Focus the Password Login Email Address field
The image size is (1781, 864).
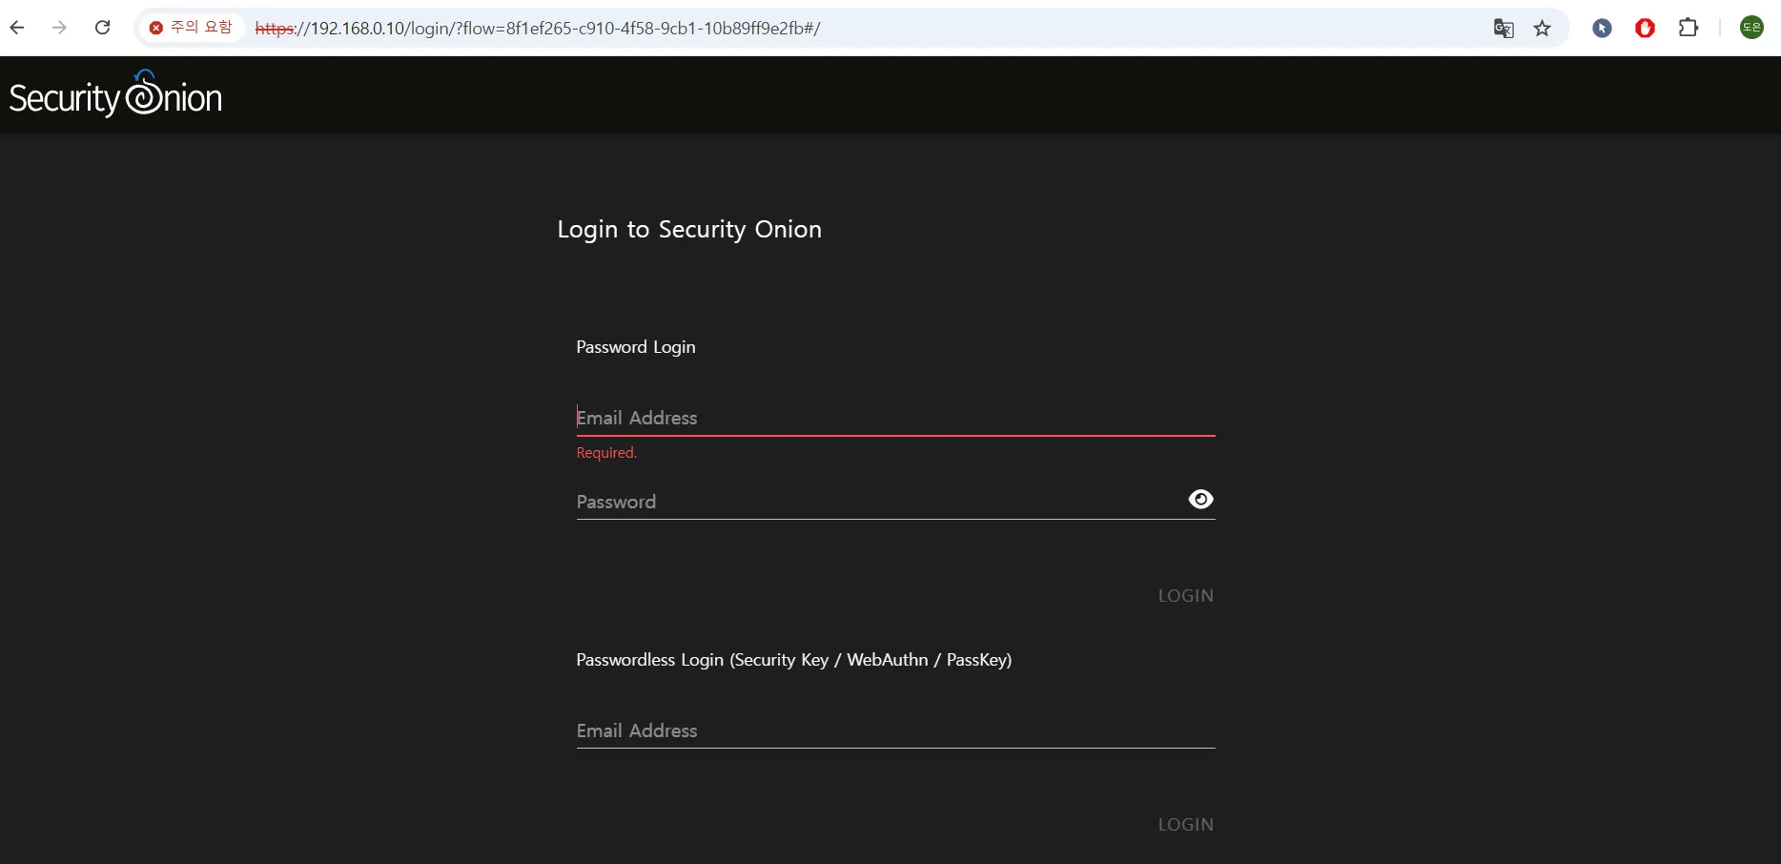(x=894, y=418)
